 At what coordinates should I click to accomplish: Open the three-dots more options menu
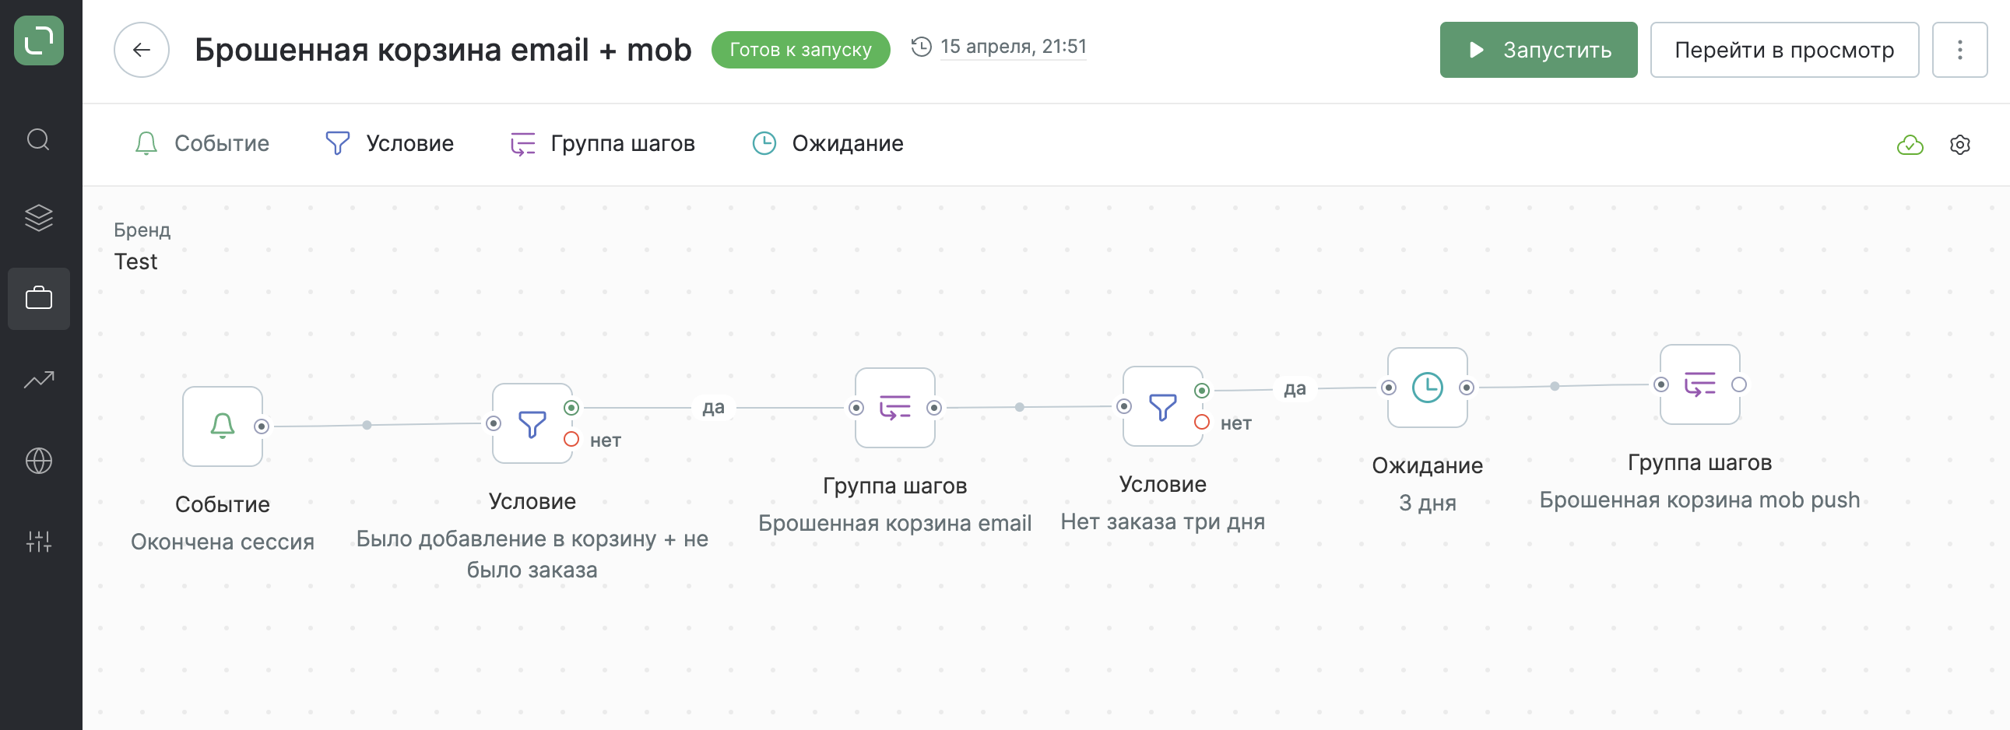tap(1959, 50)
